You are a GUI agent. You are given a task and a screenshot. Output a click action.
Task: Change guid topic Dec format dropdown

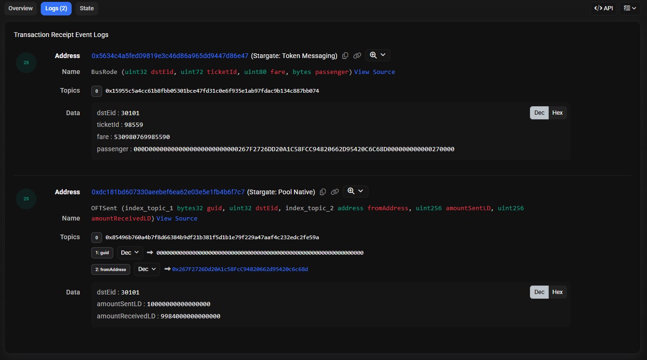click(x=130, y=253)
